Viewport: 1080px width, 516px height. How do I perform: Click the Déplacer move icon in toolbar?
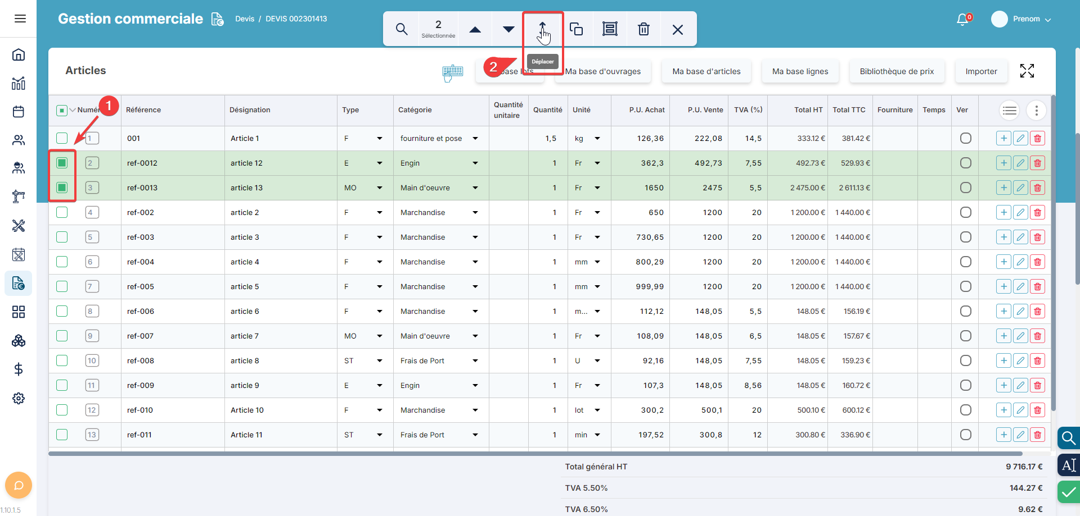[542, 29]
